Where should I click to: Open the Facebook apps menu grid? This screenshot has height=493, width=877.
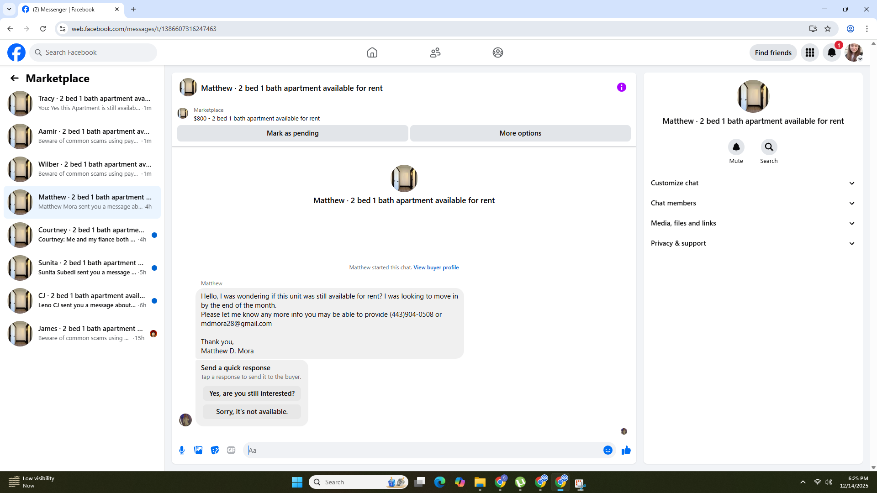[x=809, y=52]
